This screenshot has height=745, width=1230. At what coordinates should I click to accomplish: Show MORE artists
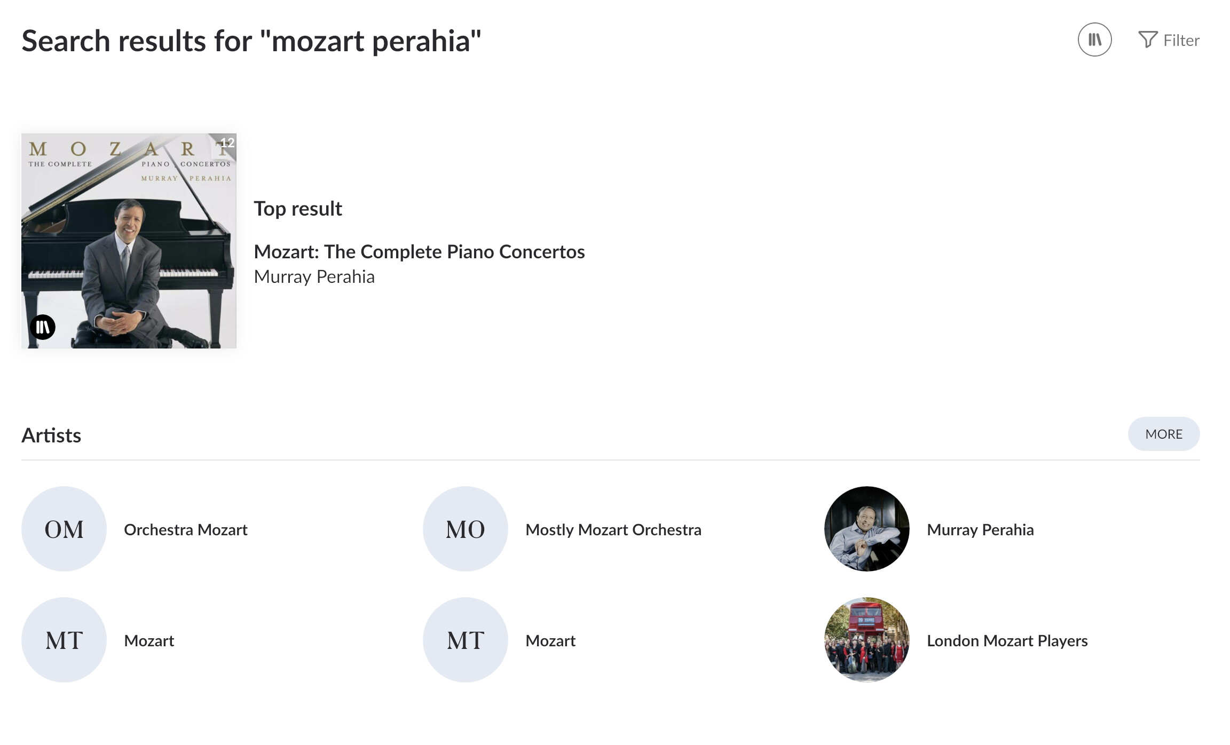[x=1164, y=434]
